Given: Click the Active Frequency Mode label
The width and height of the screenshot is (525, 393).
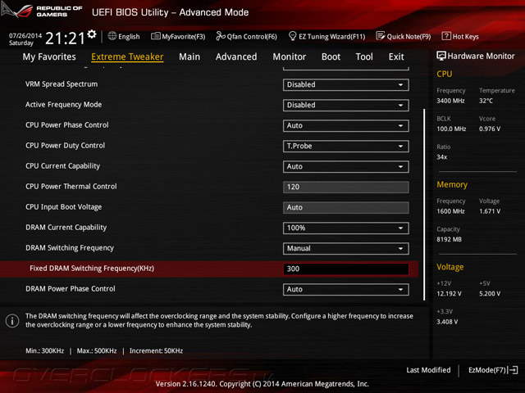Looking at the screenshot, I should click(x=64, y=105).
